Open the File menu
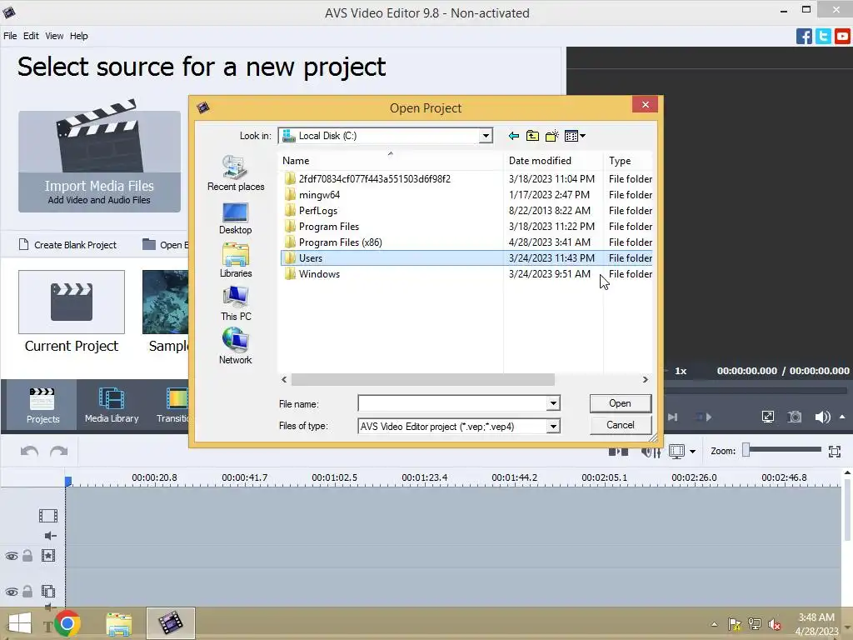The width and height of the screenshot is (853, 640). tap(10, 36)
